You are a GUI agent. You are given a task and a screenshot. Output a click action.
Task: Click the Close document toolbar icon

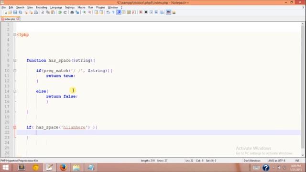tap(25, 12)
